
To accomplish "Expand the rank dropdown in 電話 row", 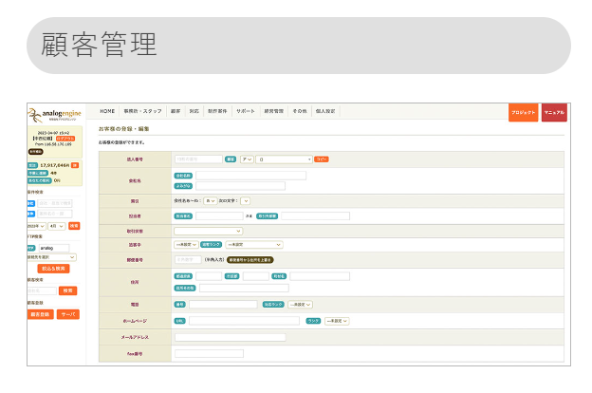I will pyautogui.click(x=300, y=305).
